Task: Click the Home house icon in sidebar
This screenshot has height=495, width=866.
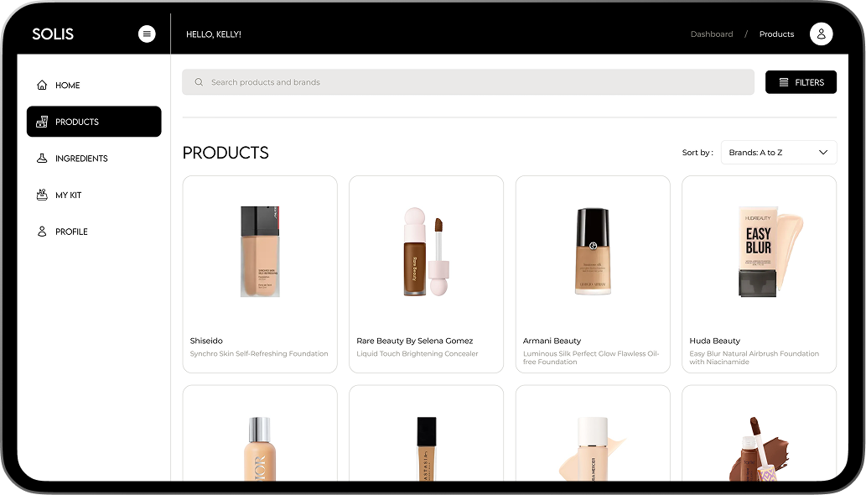Action: click(x=42, y=85)
